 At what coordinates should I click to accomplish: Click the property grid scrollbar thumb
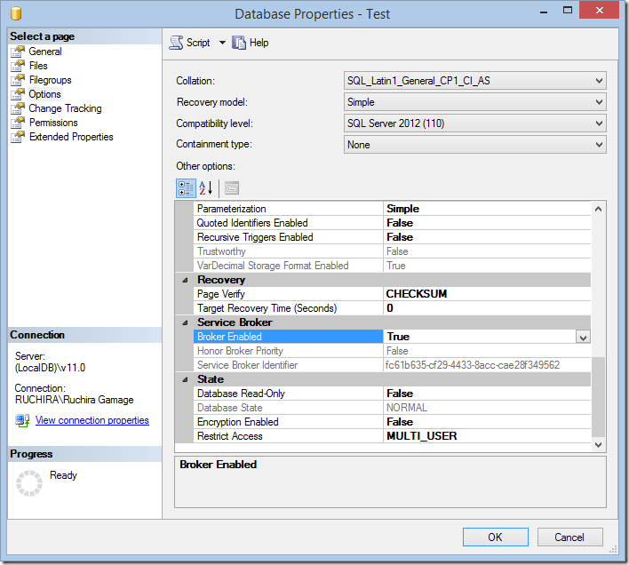[598, 396]
